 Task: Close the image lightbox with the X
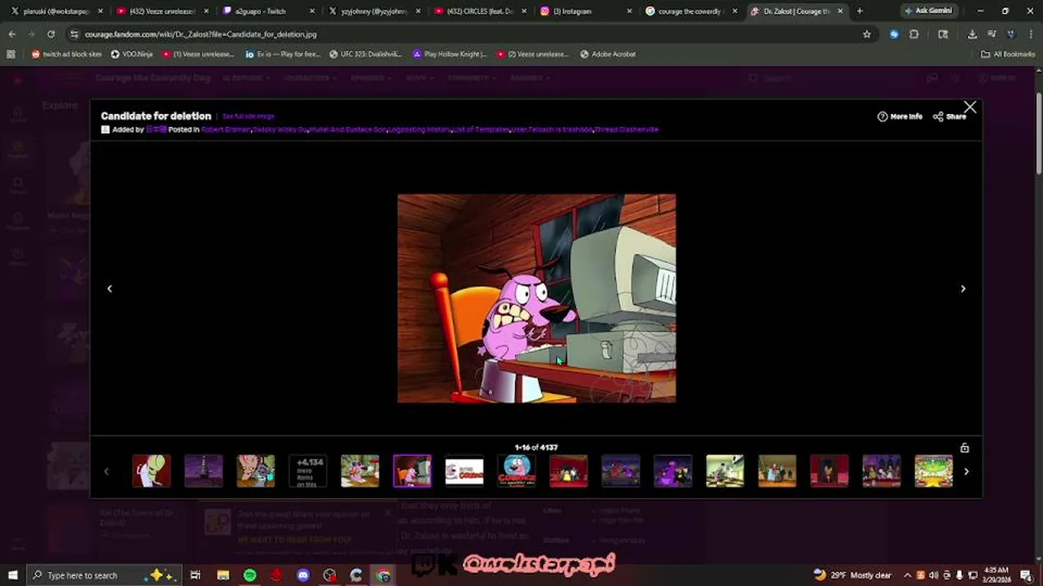point(970,107)
